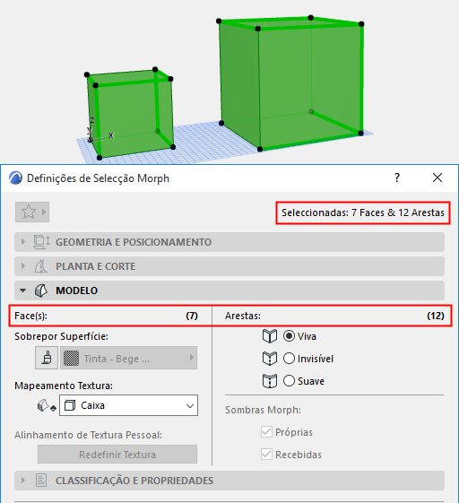The width and height of the screenshot is (459, 503).
Task: Expand the Geometria e Posicionamento panel
Action: (x=229, y=242)
